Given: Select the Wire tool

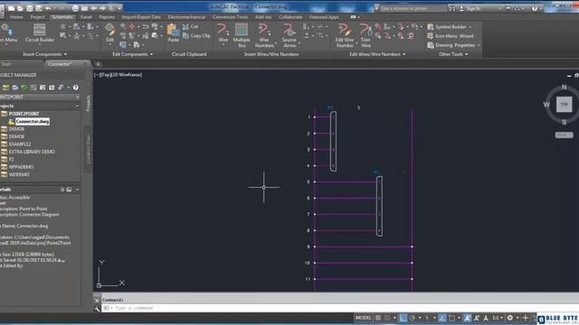Looking at the screenshot, I should point(223,33).
